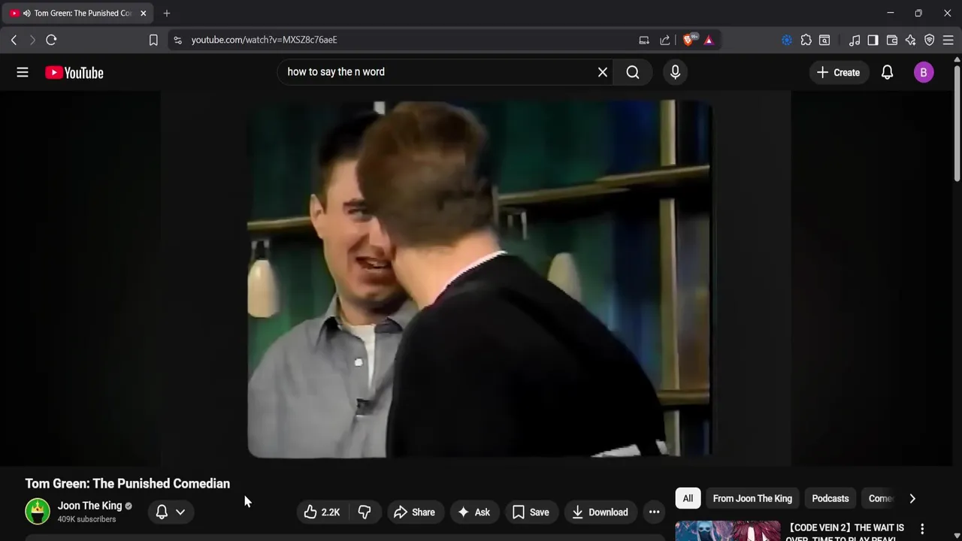Click the blue spinning extension icon

click(787, 40)
